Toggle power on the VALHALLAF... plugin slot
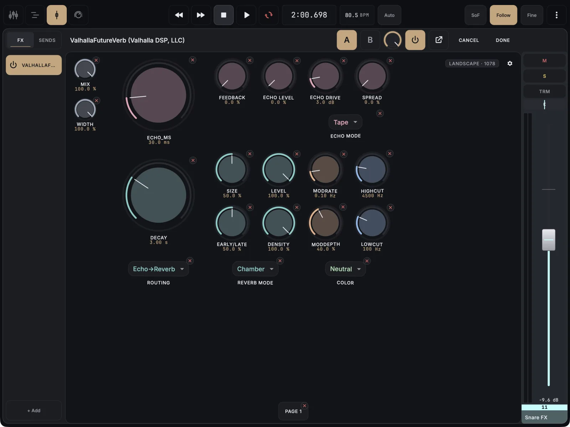This screenshot has height=427, width=570. 14,65
